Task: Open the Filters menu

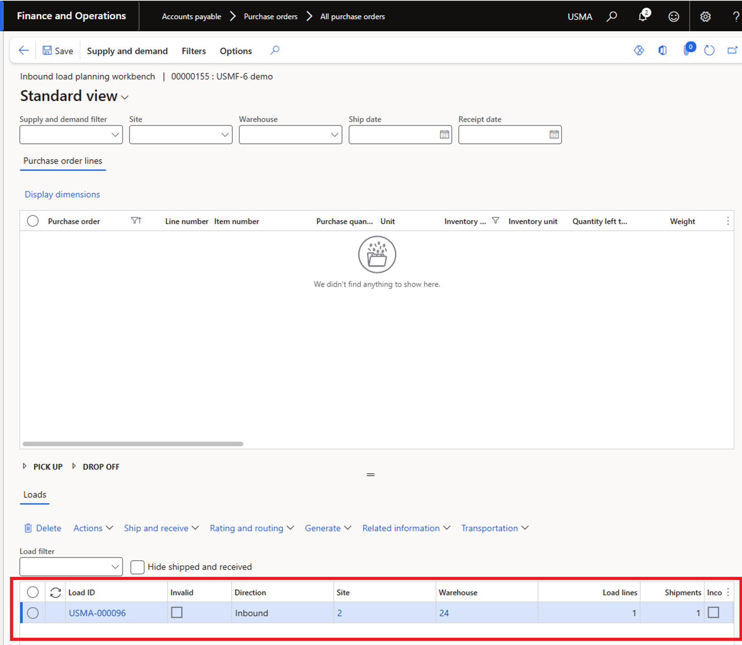Action: coord(194,51)
